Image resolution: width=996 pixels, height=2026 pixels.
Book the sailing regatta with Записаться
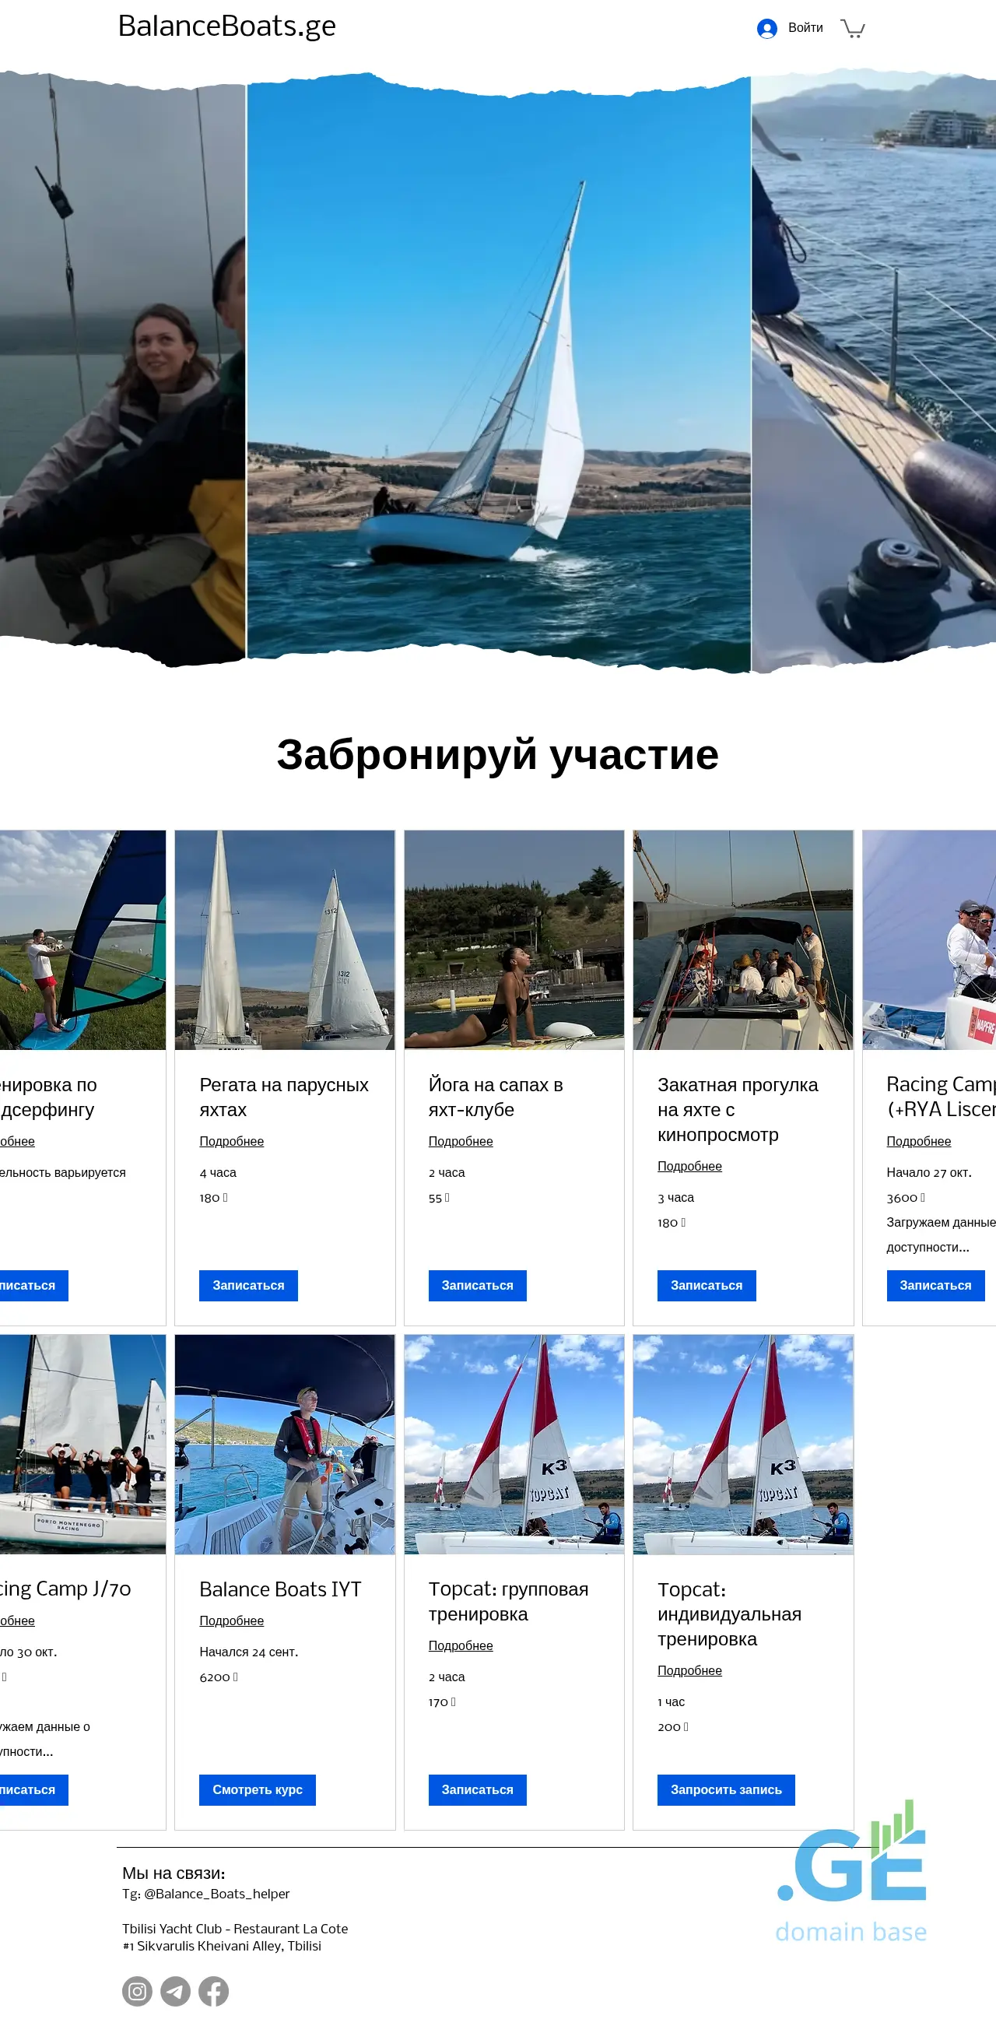pyautogui.click(x=248, y=1285)
